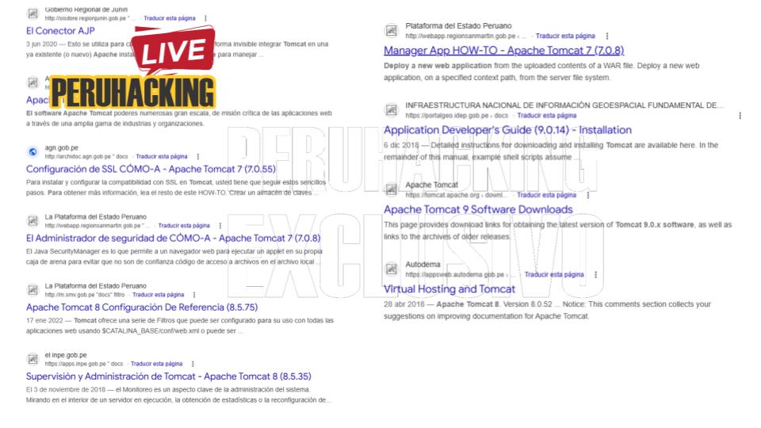
Task: Click the favicon next to Autodema
Action: [391, 269]
